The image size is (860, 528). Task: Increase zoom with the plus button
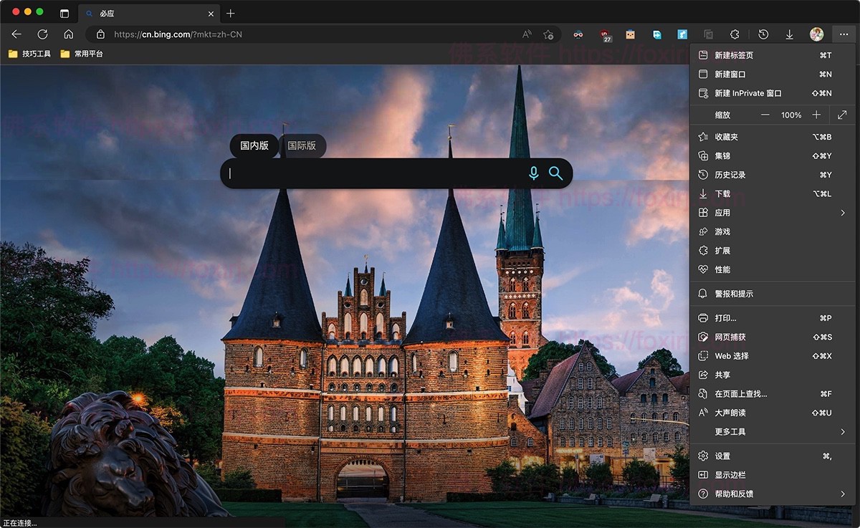pyautogui.click(x=816, y=115)
